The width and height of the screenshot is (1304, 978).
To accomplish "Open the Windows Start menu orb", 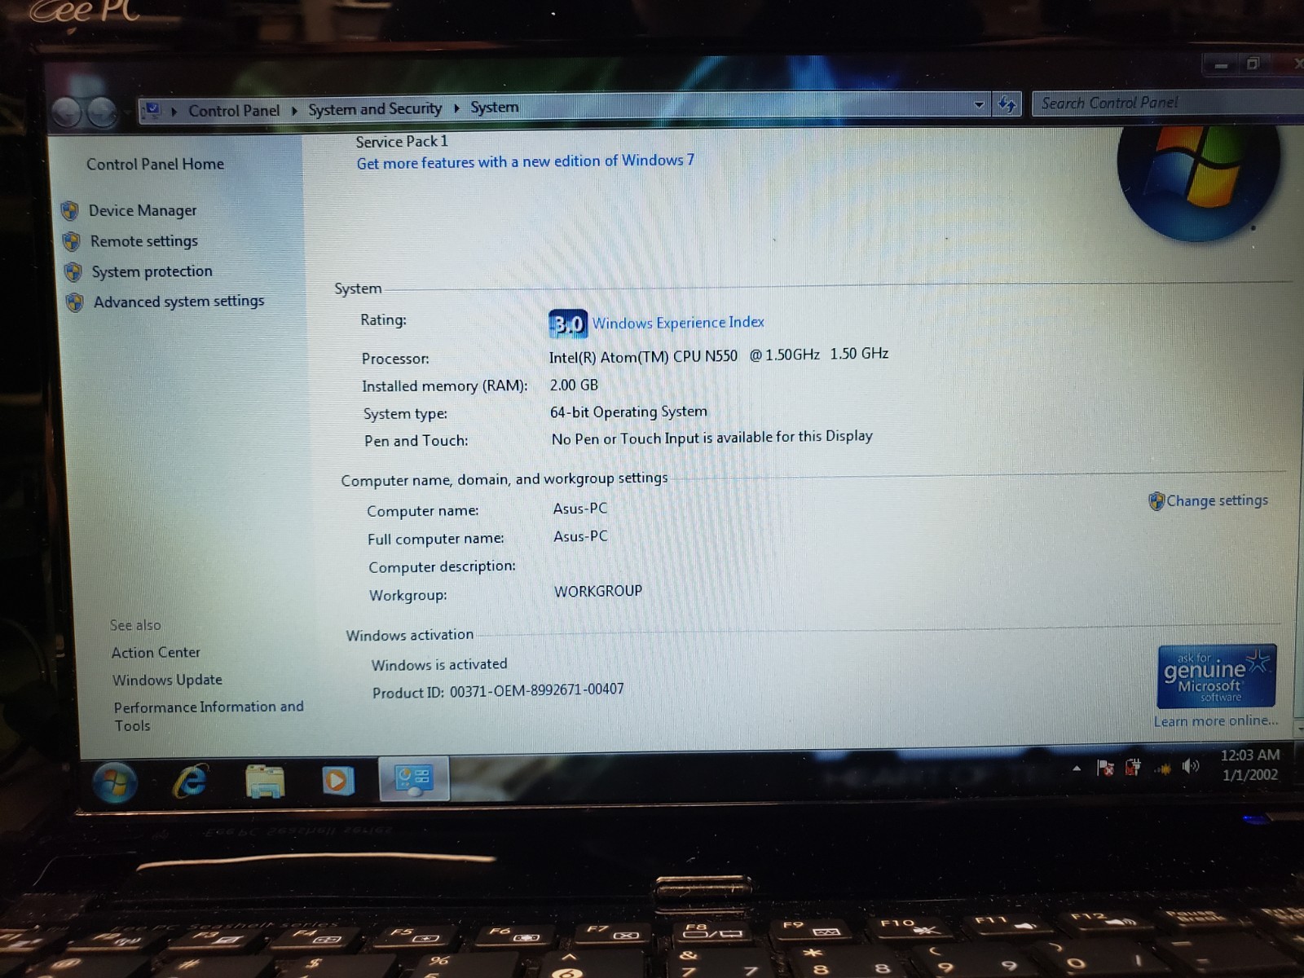I will [115, 782].
